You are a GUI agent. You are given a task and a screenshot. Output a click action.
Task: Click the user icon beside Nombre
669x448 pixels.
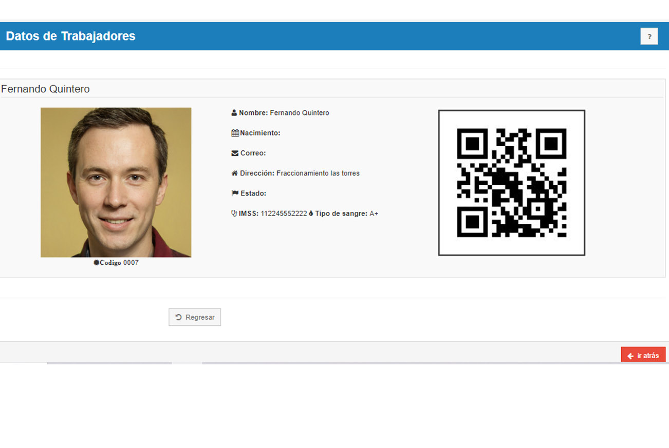pyautogui.click(x=234, y=113)
